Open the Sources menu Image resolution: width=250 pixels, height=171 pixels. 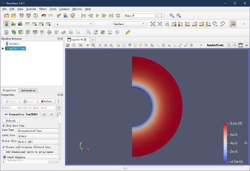31,9
